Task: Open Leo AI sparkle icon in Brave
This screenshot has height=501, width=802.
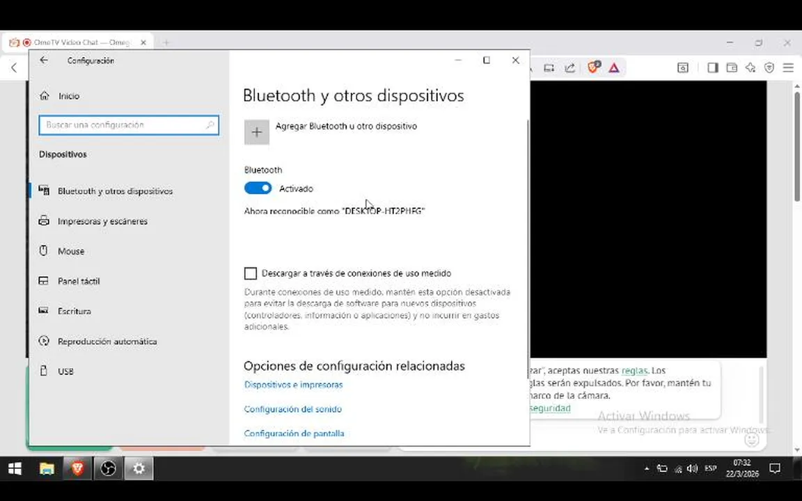Action: (750, 67)
